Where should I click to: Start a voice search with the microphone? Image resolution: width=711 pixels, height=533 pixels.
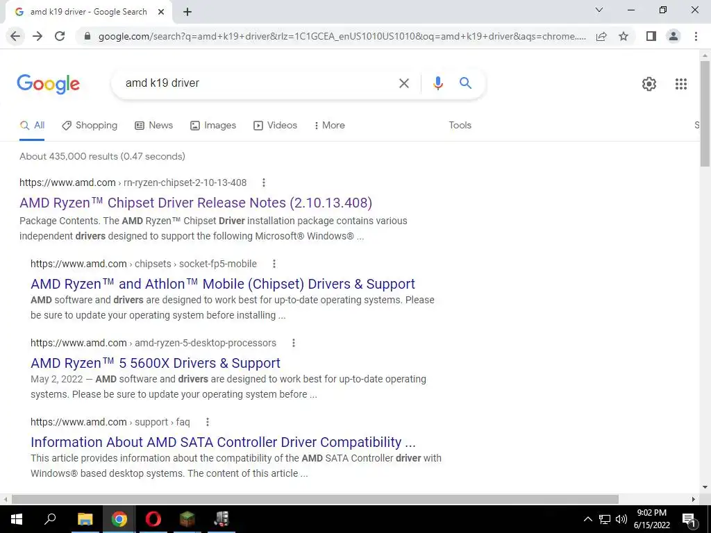point(437,83)
